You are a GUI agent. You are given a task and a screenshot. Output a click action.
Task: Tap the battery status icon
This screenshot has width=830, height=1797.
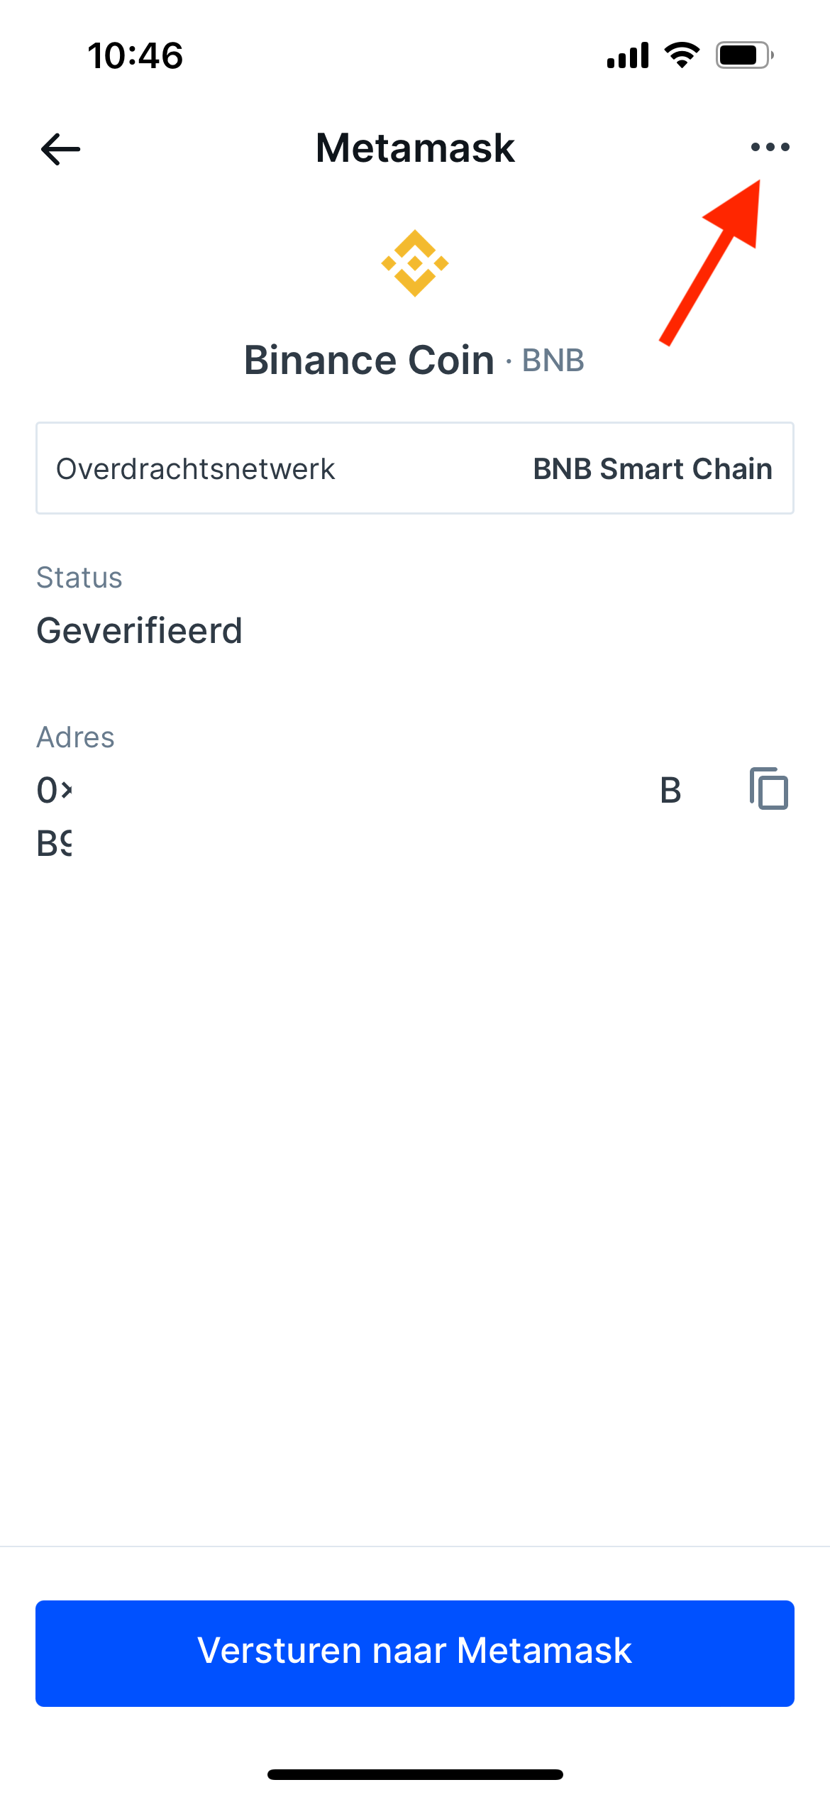tap(744, 55)
